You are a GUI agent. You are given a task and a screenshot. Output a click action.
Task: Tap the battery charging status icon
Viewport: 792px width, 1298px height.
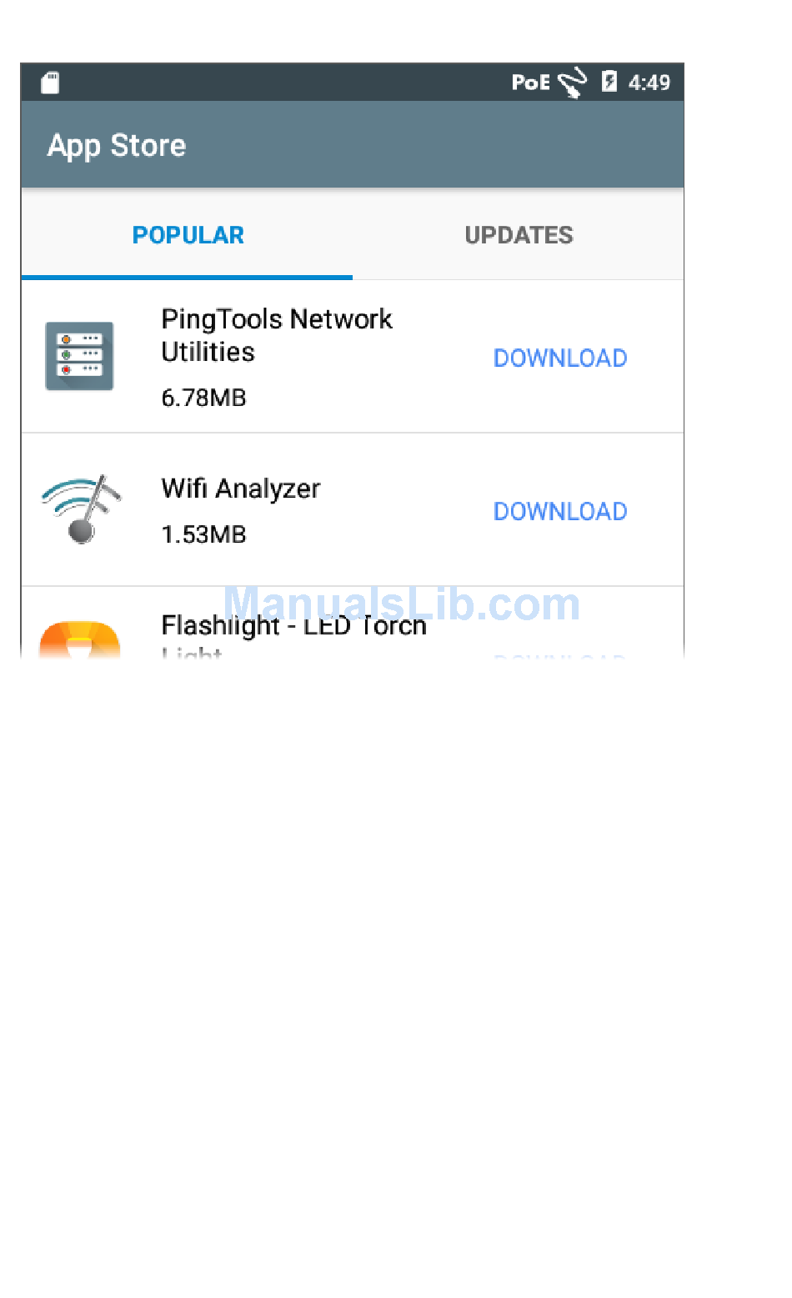(609, 81)
